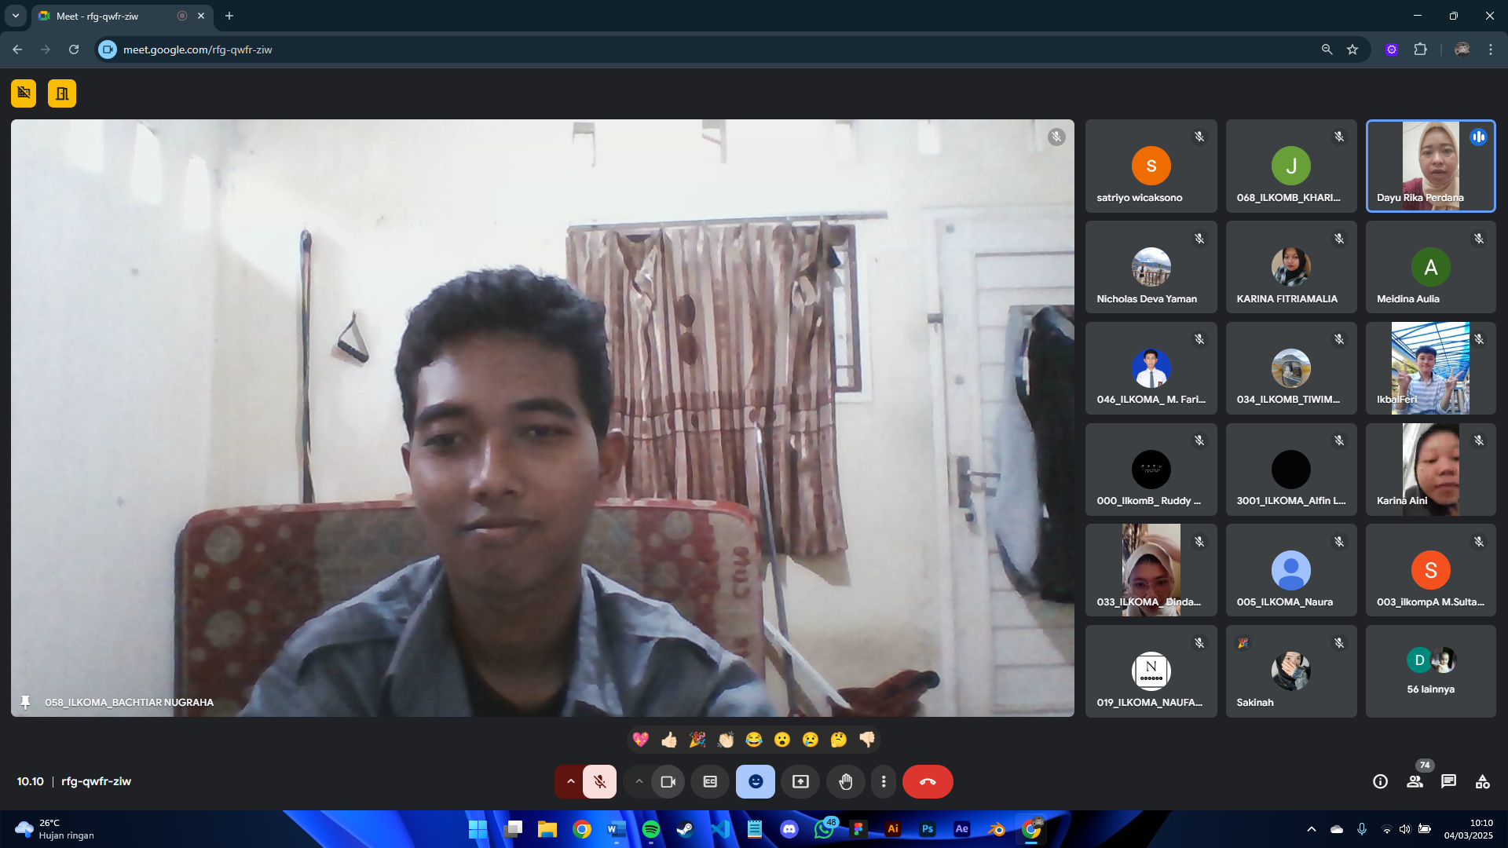The image size is (1508, 848).
Task: Raise hand using the hand button
Action: [845, 781]
